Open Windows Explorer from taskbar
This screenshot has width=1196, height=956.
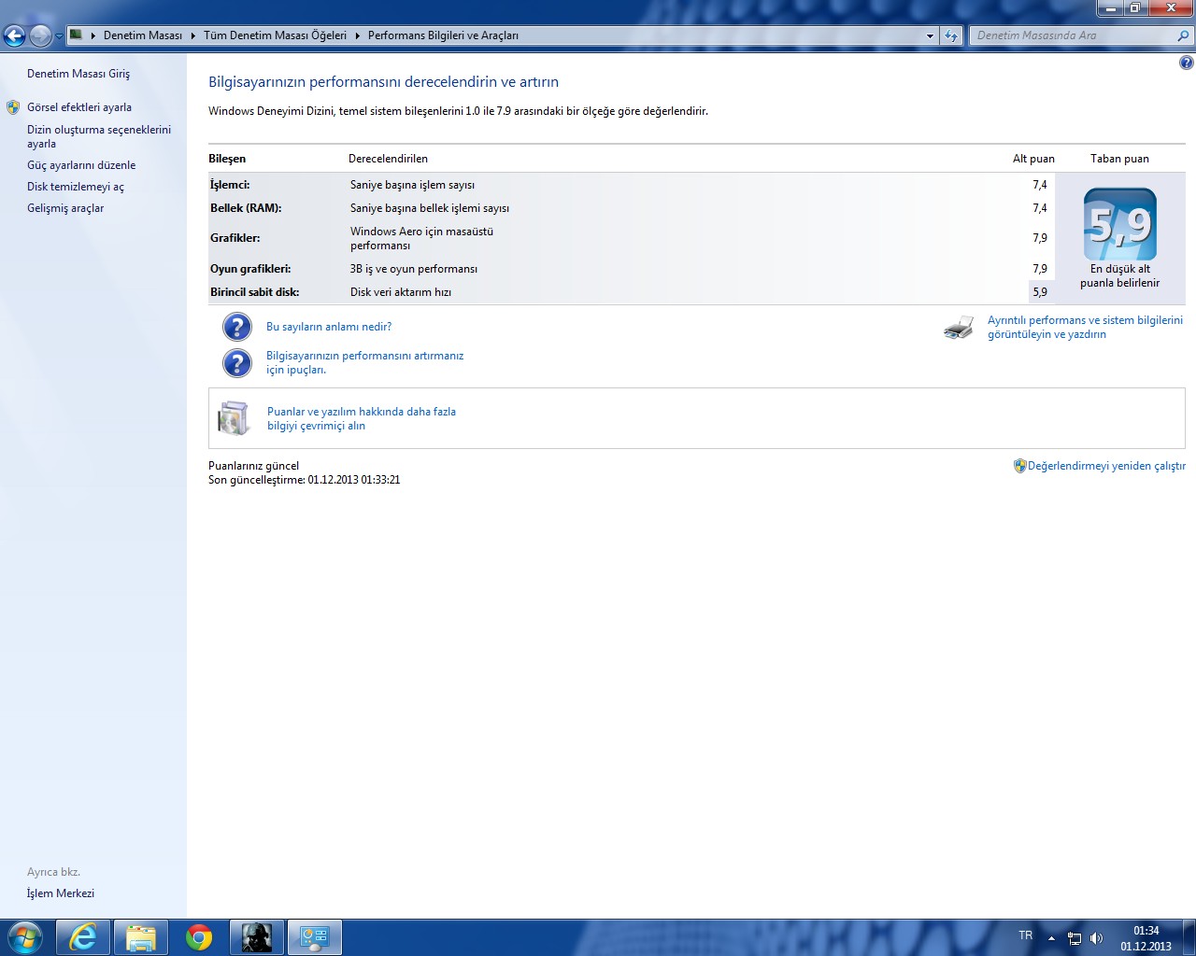point(141,937)
